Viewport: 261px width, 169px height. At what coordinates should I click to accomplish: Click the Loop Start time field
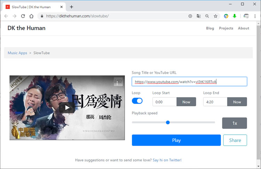pos(165,102)
